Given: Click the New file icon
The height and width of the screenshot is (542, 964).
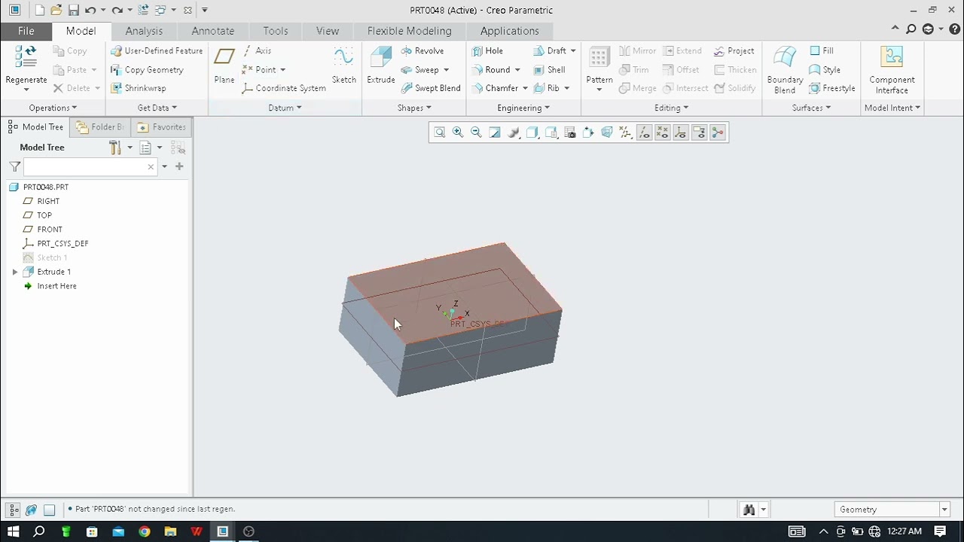Looking at the screenshot, I should [x=39, y=10].
